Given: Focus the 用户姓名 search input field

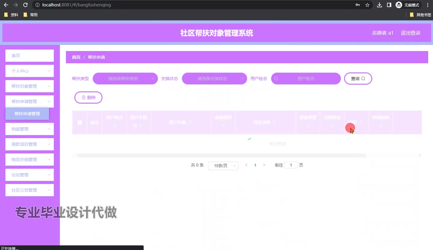Looking at the screenshot, I should 306,78.
